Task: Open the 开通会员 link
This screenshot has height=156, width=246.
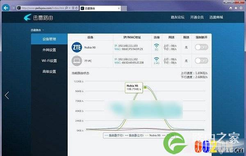Action: click(197, 17)
